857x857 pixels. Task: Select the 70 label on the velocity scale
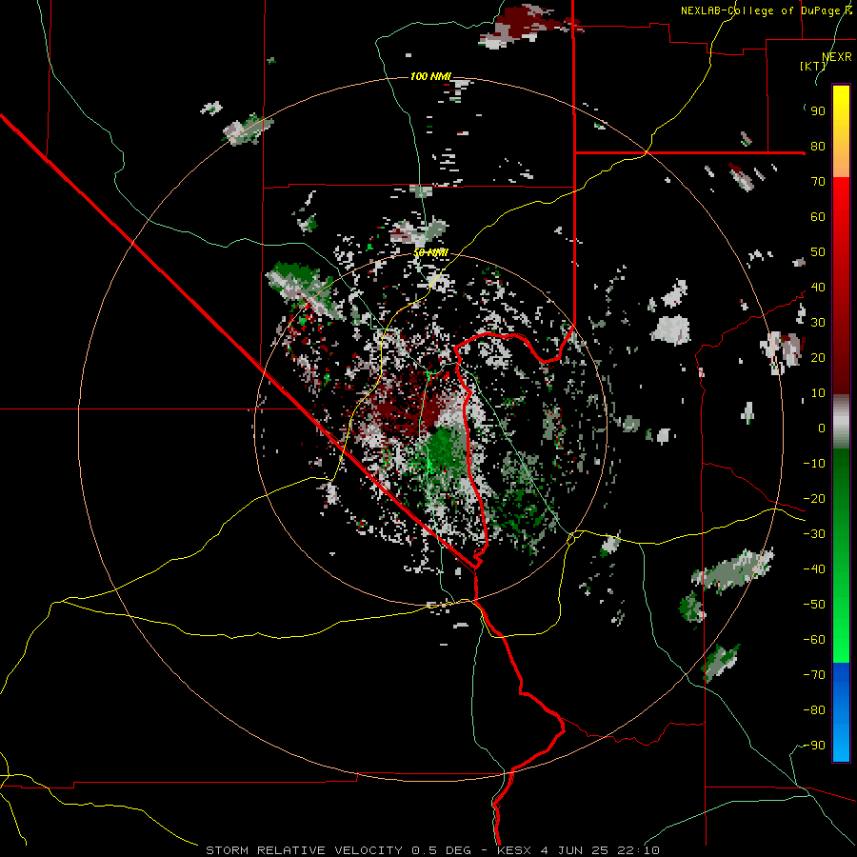[x=818, y=182]
